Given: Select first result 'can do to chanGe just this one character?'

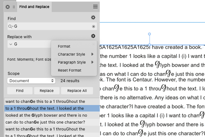Looking at the screenshot, I should [x=52, y=122].
